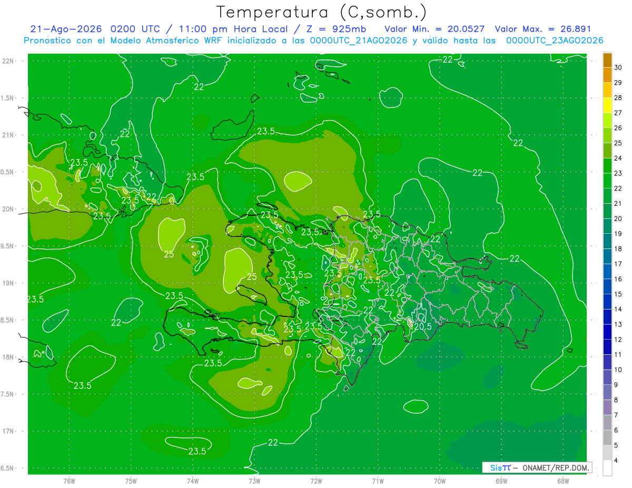
Task: Click the legend value 6
Action: 616,430
